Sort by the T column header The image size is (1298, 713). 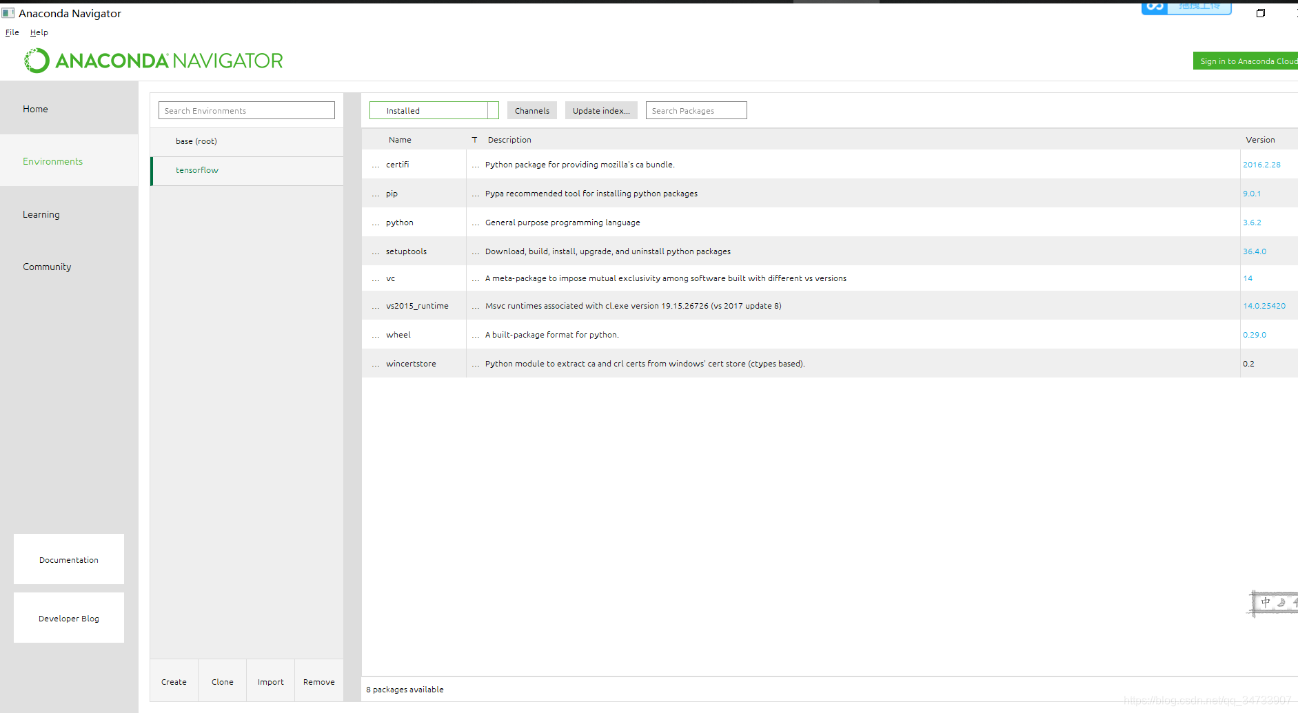pos(474,140)
